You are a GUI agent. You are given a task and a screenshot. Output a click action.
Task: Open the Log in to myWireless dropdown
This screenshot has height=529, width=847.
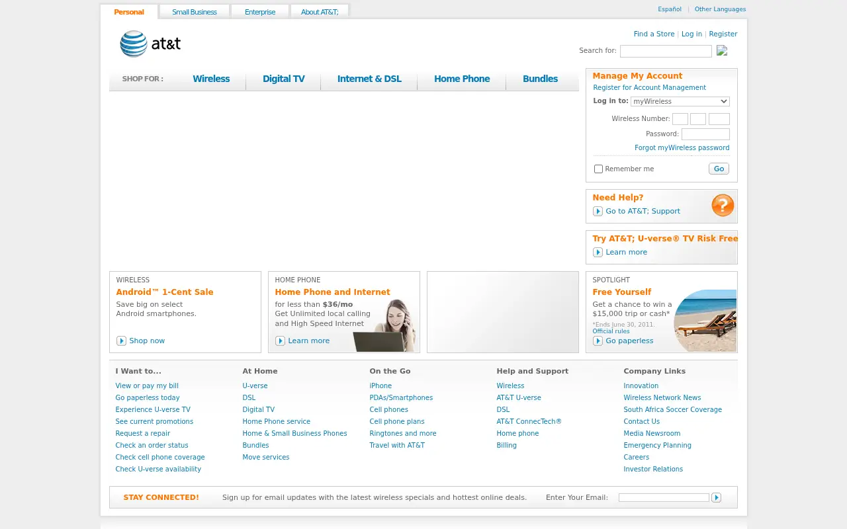tap(680, 101)
